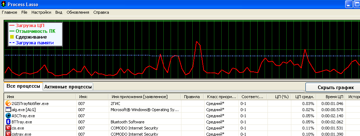
Task: Open the Обновления menu
Action: pos(78,12)
